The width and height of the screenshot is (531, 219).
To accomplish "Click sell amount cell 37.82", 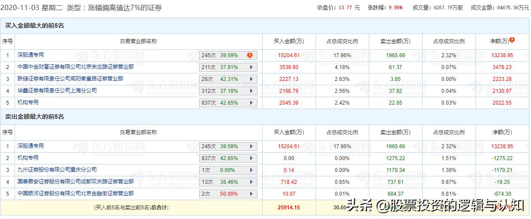I will click(x=395, y=91).
